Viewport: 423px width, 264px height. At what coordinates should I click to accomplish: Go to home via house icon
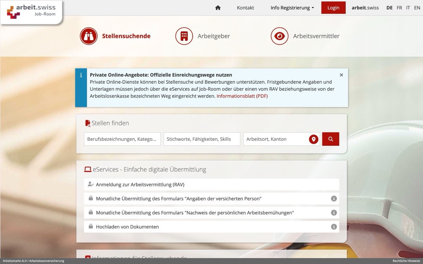pos(218,8)
